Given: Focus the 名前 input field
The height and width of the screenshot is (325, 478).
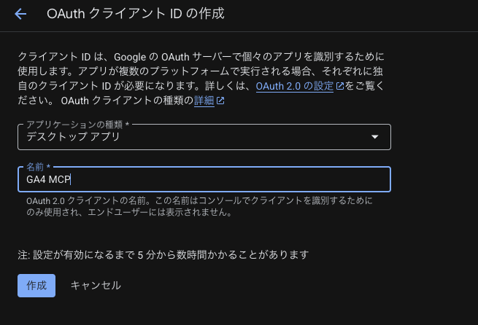Looking at the screenshot, I should (219, 179).
